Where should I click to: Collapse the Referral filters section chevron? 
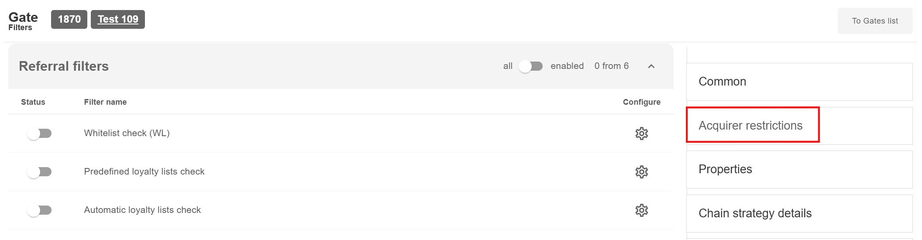pyautogui.click(x=651, y=66)
